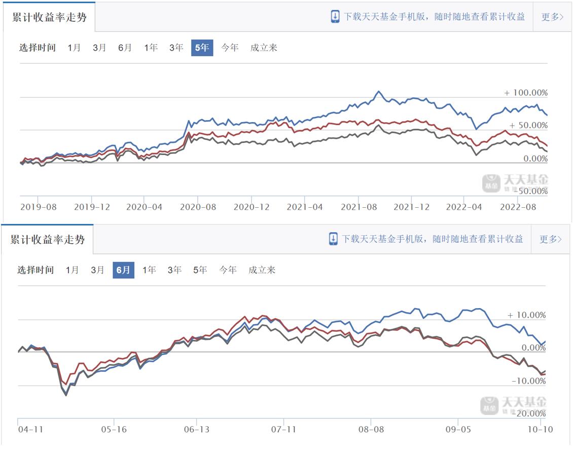Image resolution: width=573 pixels, height=455 pixels.
Task: Click the 天天基金 watermark logo in the 5年 chart
Action: tap(515, 183)
